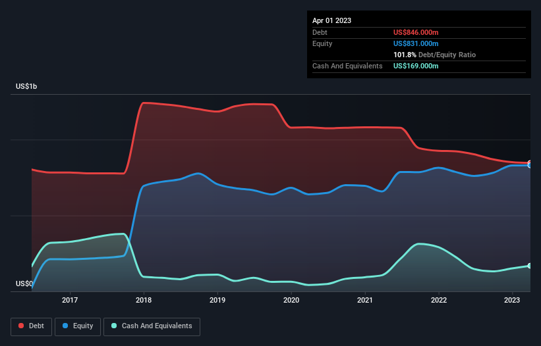Toggle the Equity series legend button
The width and height of the screenshot is (541, 346).
pyautogui.click(x=78, y=326)
